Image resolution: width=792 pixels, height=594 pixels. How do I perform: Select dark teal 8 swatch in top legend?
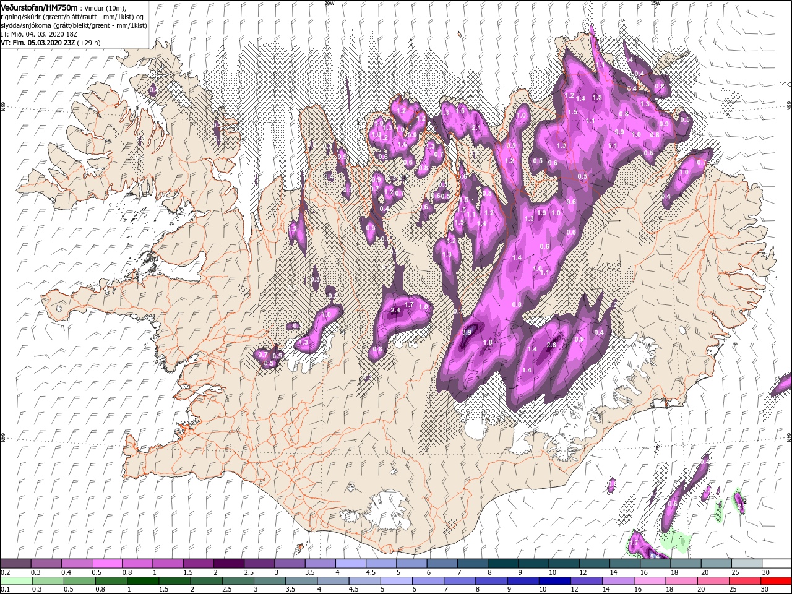[503, 564]
